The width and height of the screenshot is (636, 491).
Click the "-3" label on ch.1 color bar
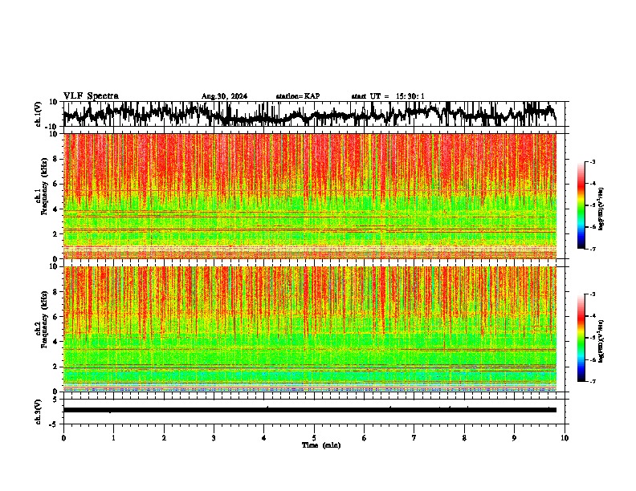(x=593, y=161)
